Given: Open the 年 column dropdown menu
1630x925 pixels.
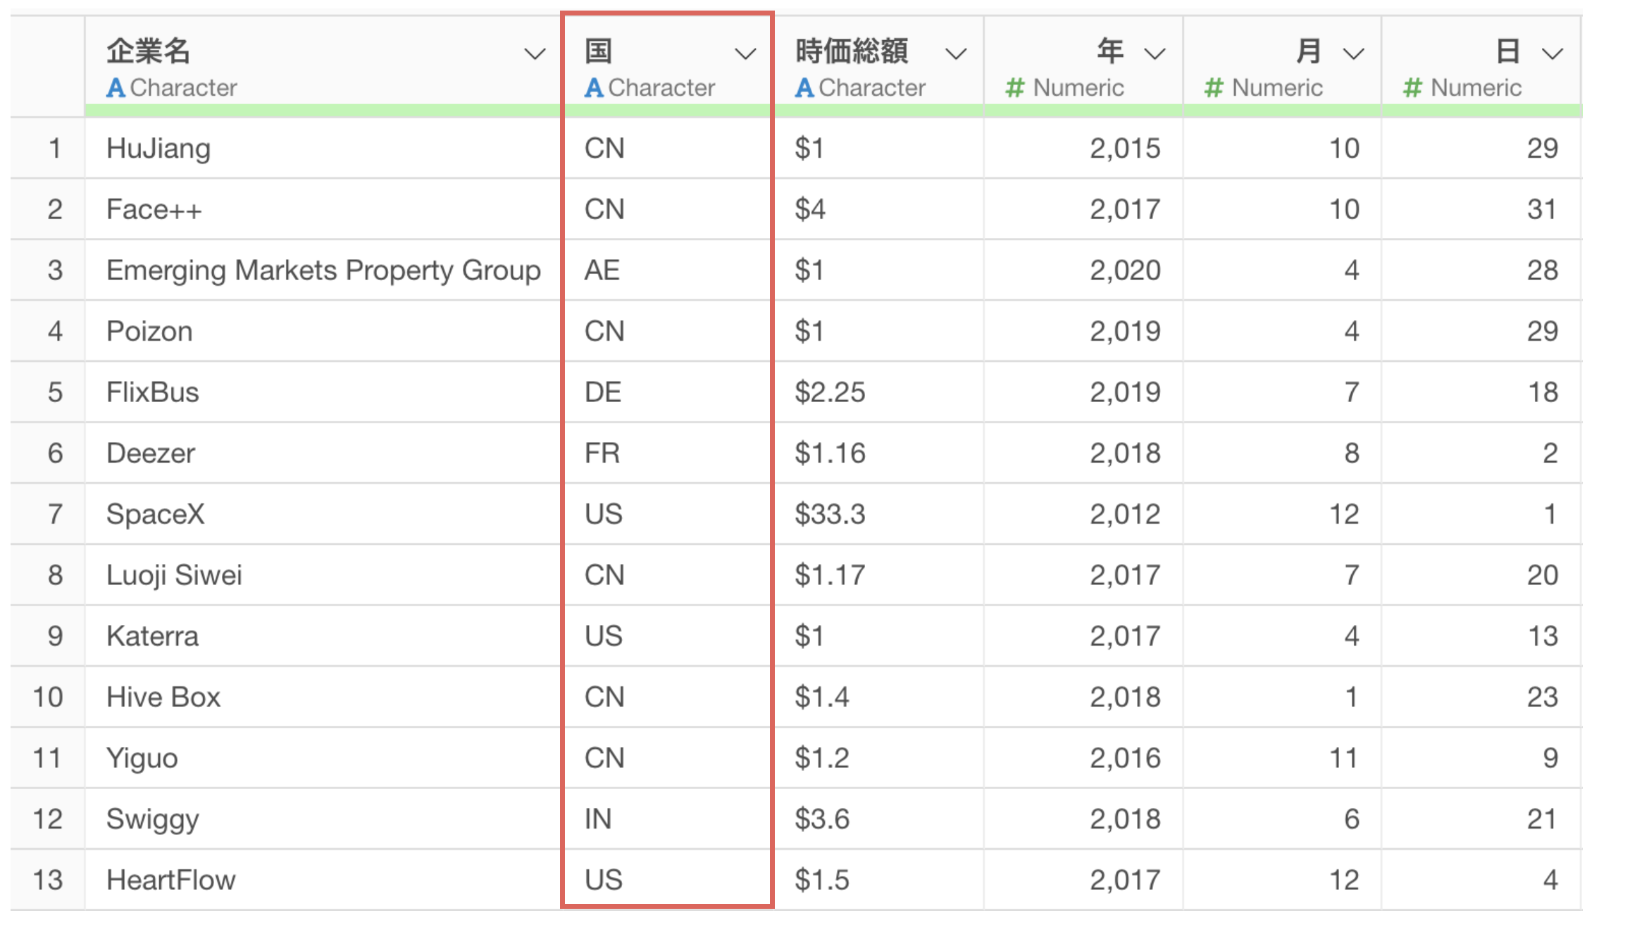Looking at the screenshot, I should 1155,54.
